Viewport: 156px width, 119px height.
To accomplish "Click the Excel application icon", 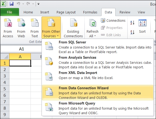I will coord(3,4).
